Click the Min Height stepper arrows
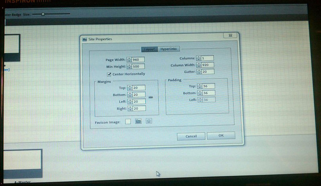Screen dimensions: 321x186 129,66
